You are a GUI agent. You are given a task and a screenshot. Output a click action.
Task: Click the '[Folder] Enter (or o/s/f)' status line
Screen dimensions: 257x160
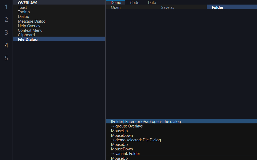point(182,121)
